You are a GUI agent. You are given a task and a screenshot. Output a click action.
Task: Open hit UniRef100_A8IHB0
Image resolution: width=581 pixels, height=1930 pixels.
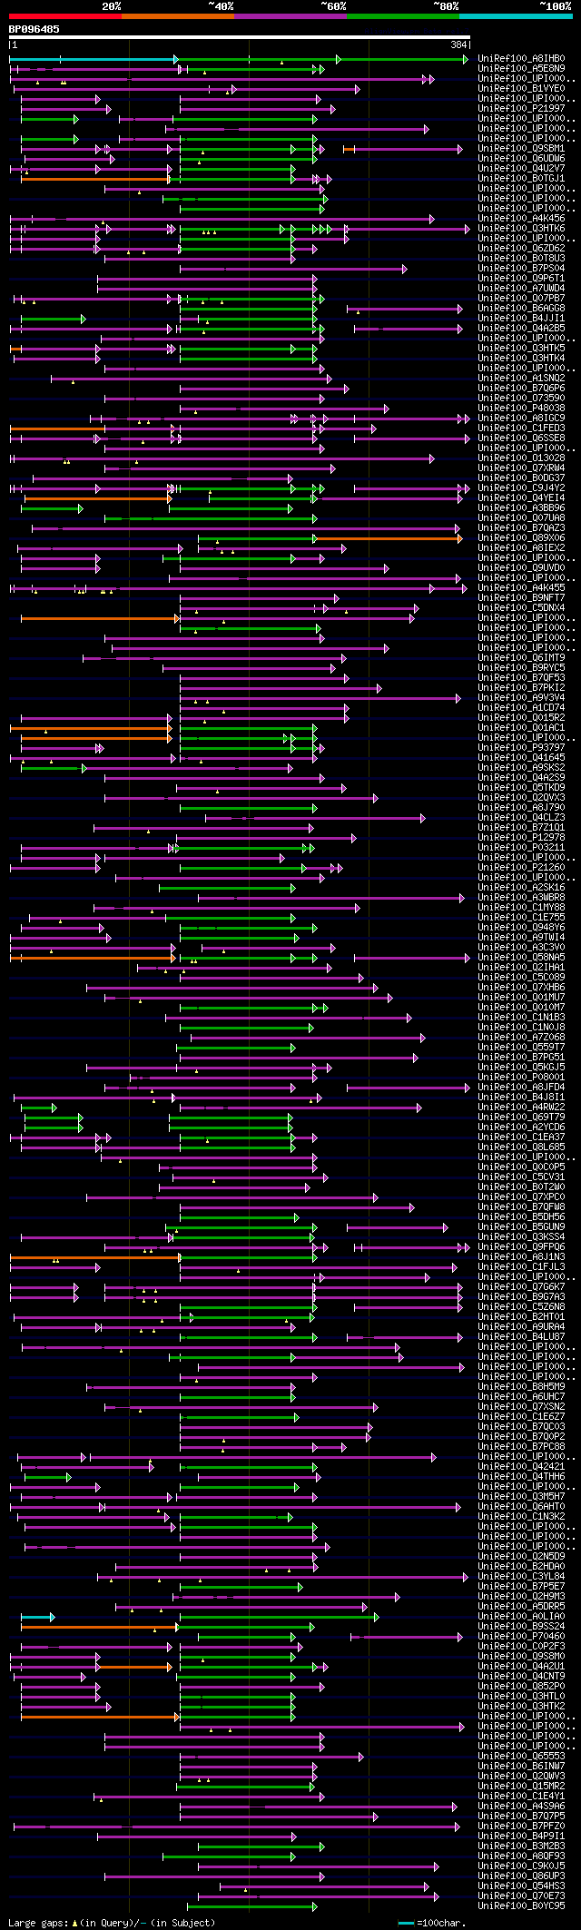[521, 59]
